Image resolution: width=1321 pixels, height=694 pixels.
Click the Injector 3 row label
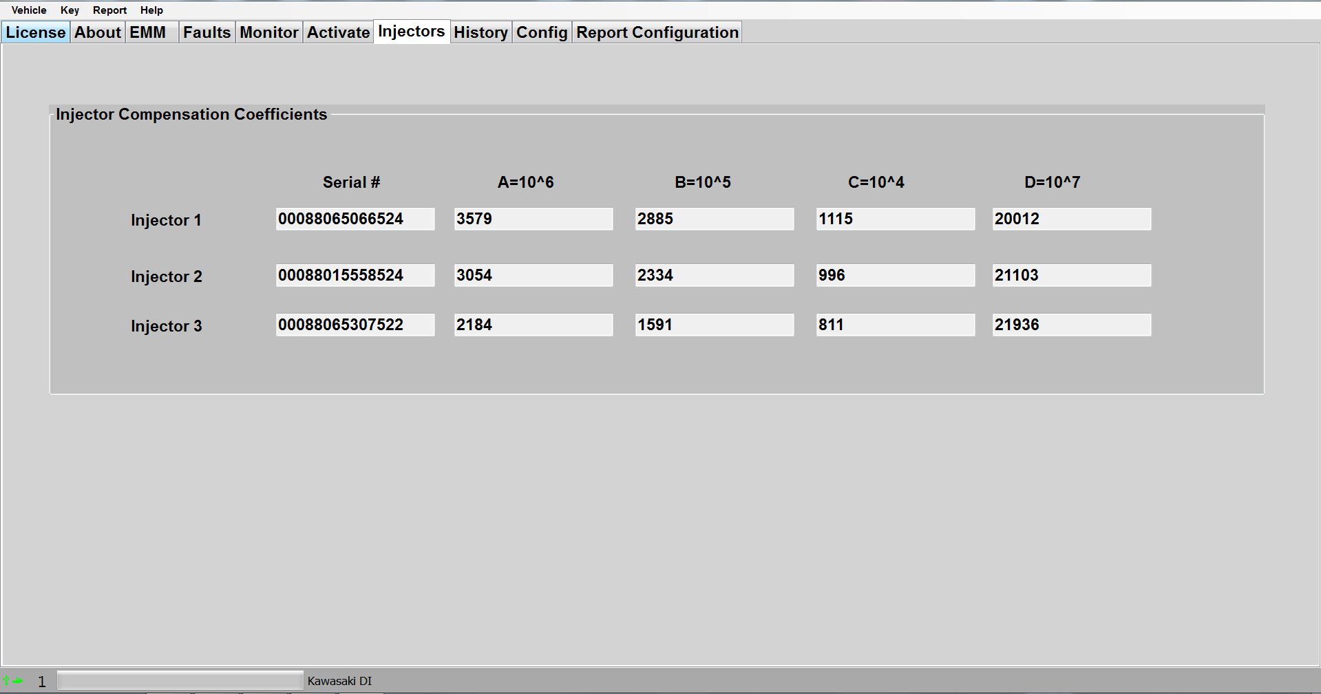(167, 326)
